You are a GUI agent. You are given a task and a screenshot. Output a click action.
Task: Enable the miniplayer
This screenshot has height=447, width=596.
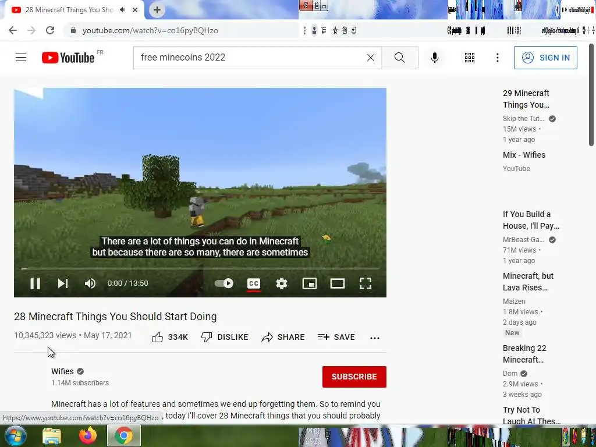coord(310,283)
